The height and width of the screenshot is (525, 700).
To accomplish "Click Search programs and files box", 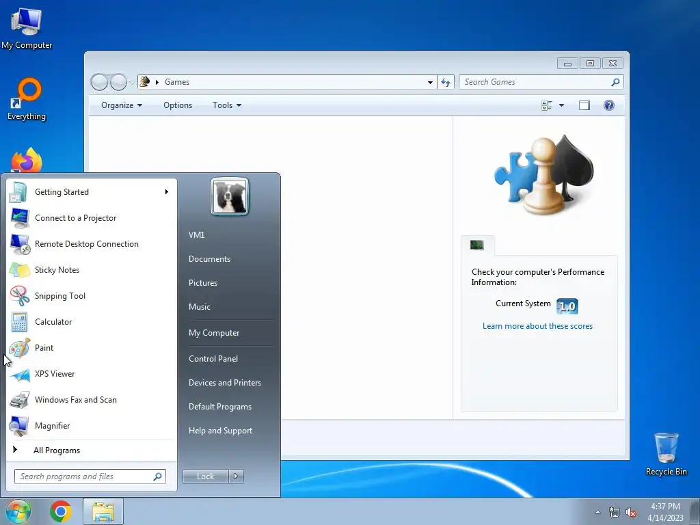I will click(90, 476).
